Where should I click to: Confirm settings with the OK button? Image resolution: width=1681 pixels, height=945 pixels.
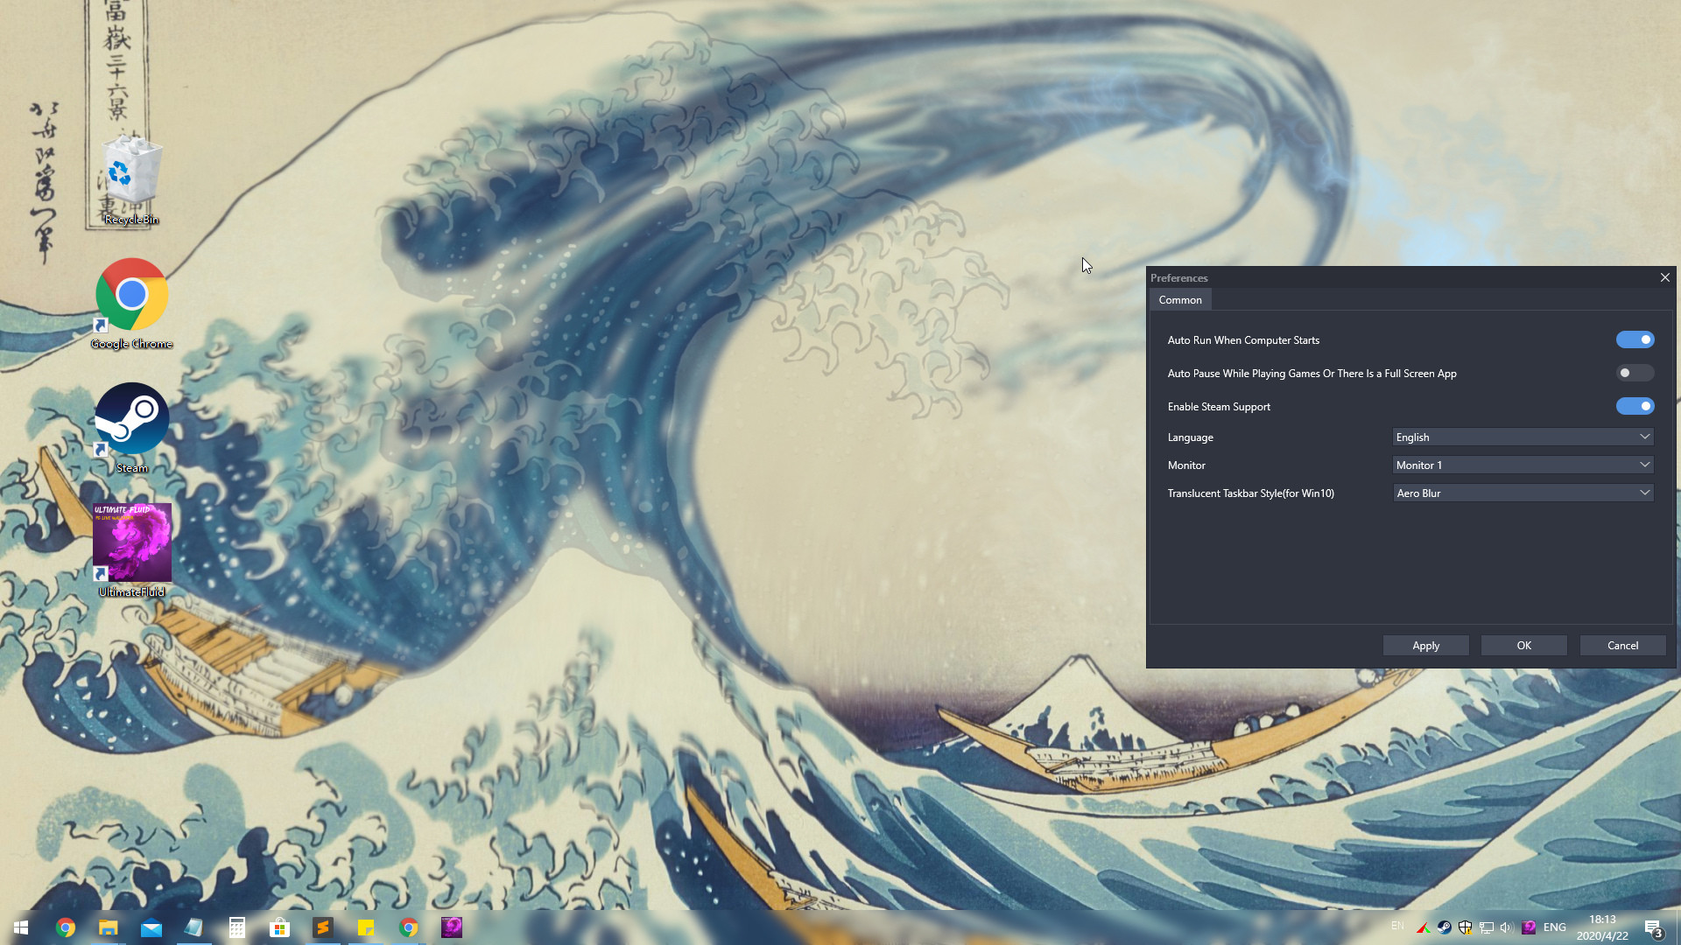click(x=1523, y=645)
